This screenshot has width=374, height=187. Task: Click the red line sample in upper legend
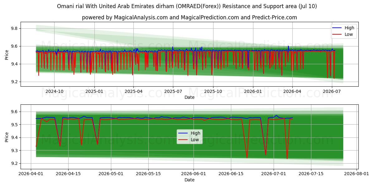pyautogui.click(x=337, y=35)
